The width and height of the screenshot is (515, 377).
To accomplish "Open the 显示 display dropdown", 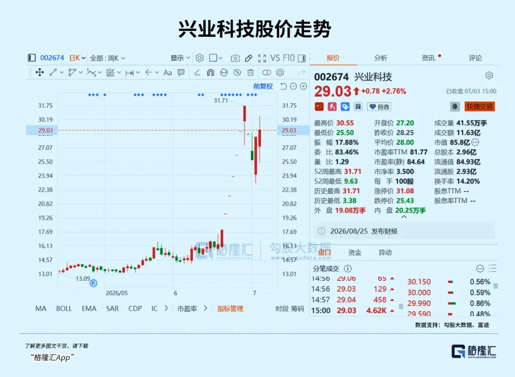I will [x=180, y=58].
